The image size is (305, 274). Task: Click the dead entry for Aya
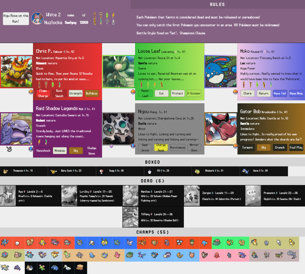(x=31, y=196)
